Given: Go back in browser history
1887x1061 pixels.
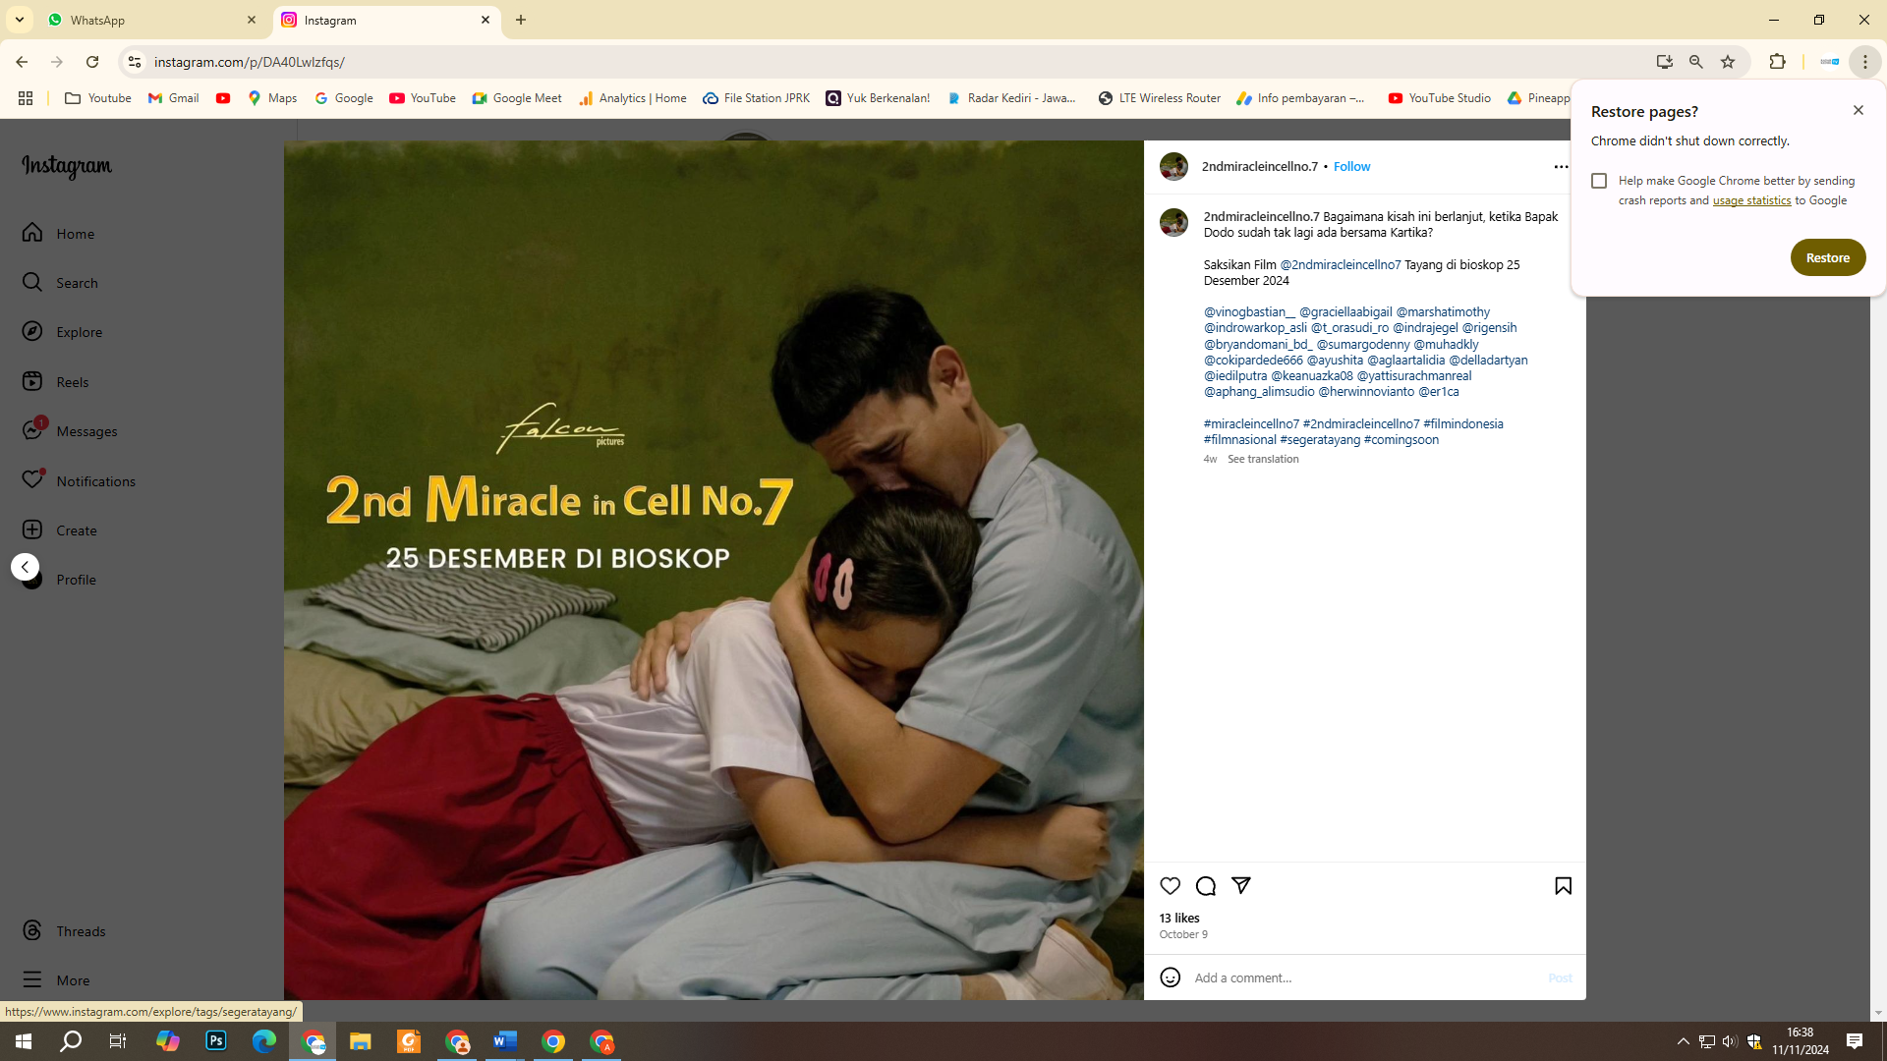Looking at the screenshot, I should click(22, 62).
